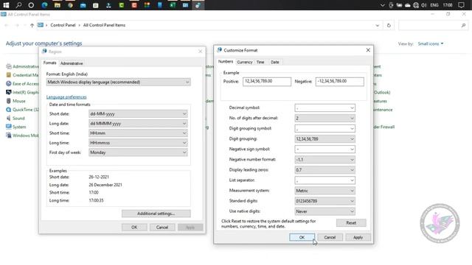The image size is (472, 265).
Task: Follow the Language preferences link
Action: point(66,97)
